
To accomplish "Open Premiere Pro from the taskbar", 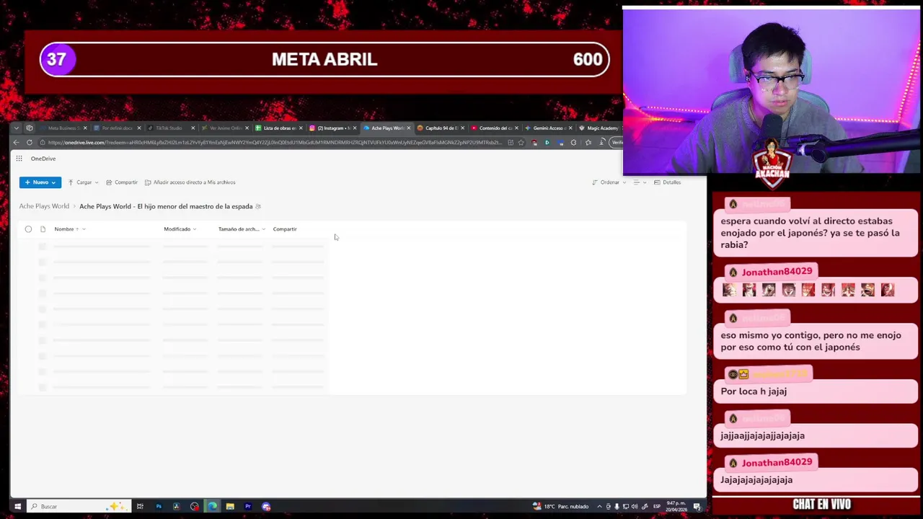I will point(248,507).
